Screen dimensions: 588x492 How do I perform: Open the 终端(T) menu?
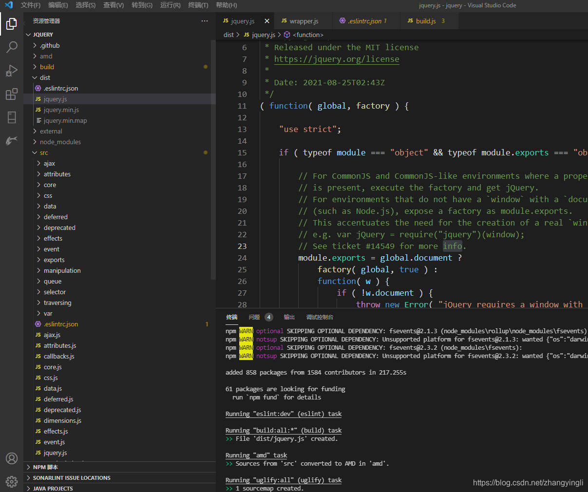[x=198, y=5]
